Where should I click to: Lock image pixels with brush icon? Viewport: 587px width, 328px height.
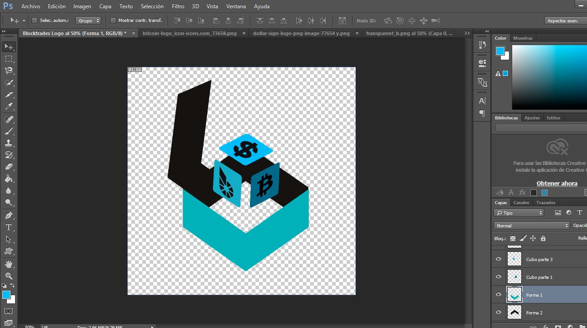point(523,238)
